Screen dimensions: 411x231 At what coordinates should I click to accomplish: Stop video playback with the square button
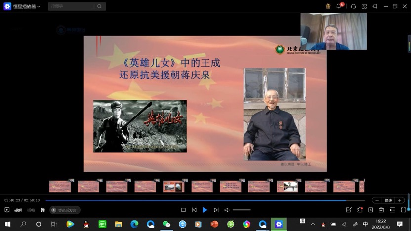(x=183, y=210)
